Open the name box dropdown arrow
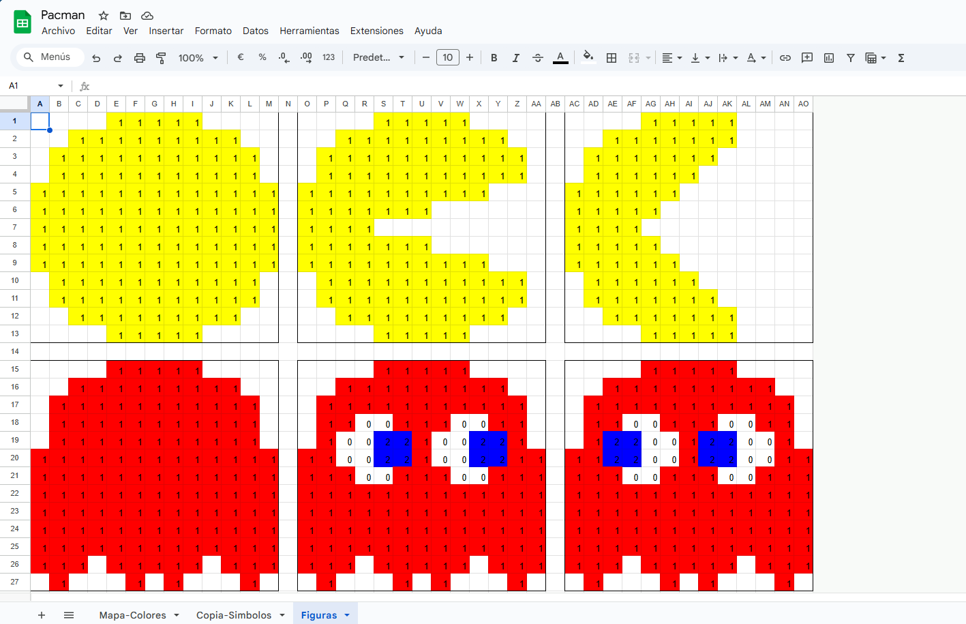This screenshot has width=966, height=624. 61,86
